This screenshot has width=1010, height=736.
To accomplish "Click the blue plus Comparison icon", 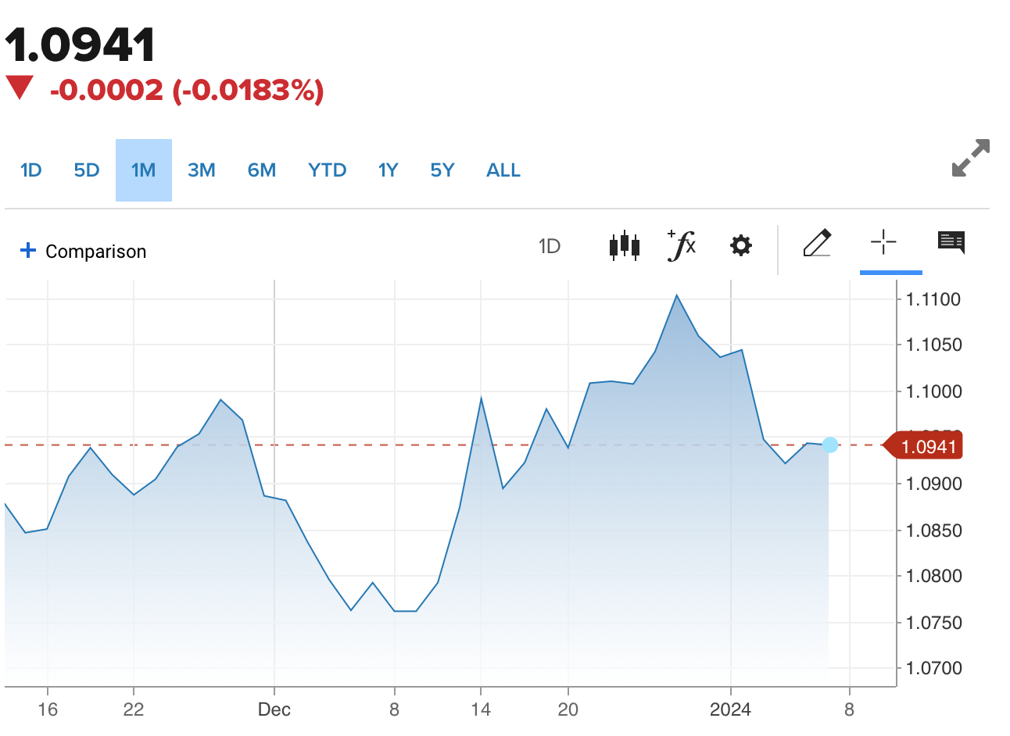I will pos(28,251).
